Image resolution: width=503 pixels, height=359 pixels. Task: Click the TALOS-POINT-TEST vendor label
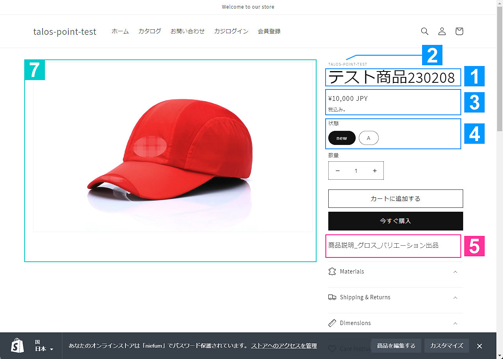click(348, 64)
